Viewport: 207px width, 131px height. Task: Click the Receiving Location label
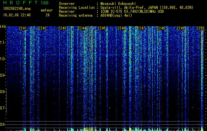pyautogui.click(x=77, y=8)
